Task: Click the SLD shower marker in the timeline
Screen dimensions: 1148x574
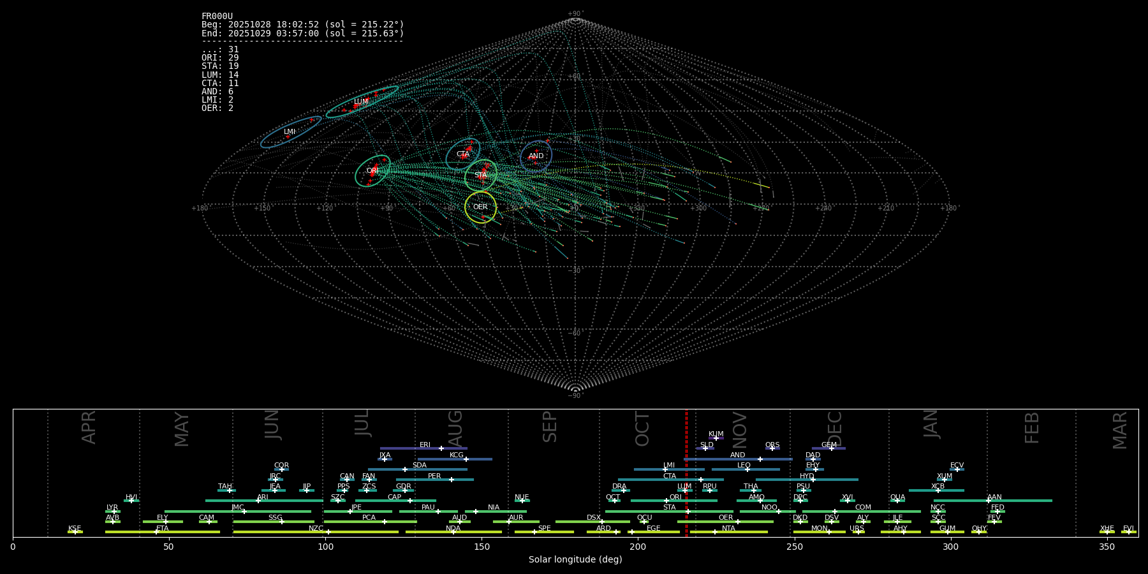Action: tap(705, 448)
